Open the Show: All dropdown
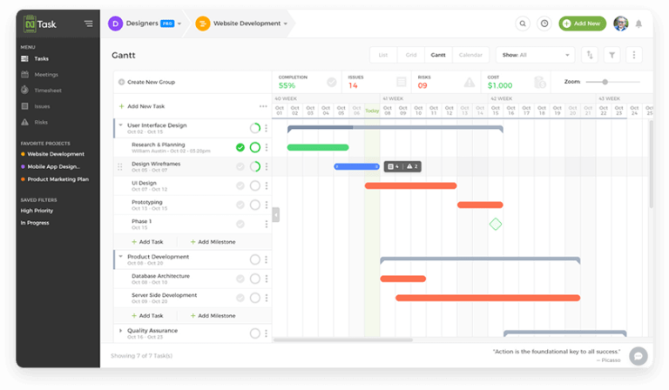The image size is (669, 390). click(535, 55)
